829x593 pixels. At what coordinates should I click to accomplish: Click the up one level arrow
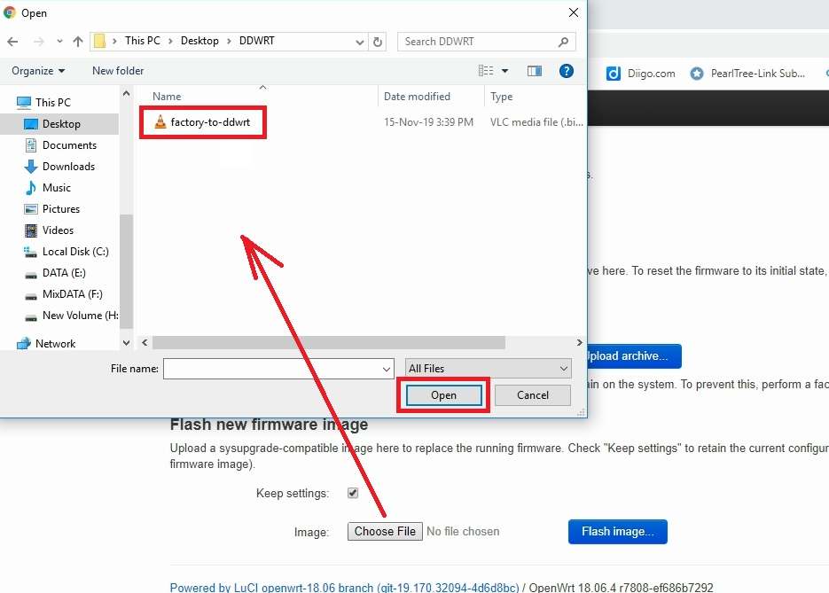tap(78, 42)
